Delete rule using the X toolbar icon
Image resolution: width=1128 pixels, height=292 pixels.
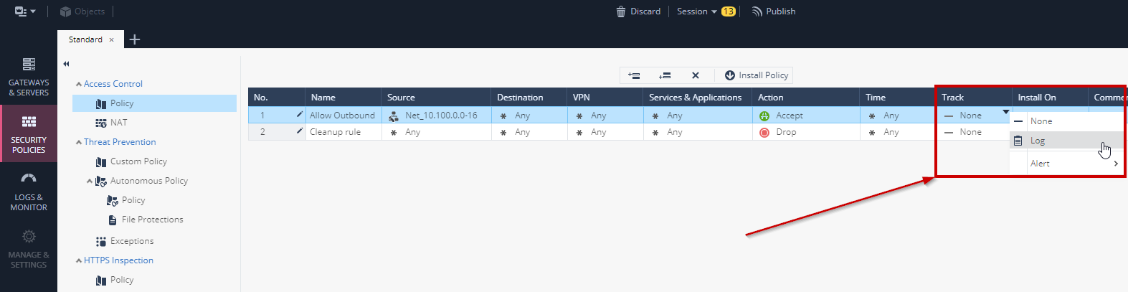tap(696, 75)
